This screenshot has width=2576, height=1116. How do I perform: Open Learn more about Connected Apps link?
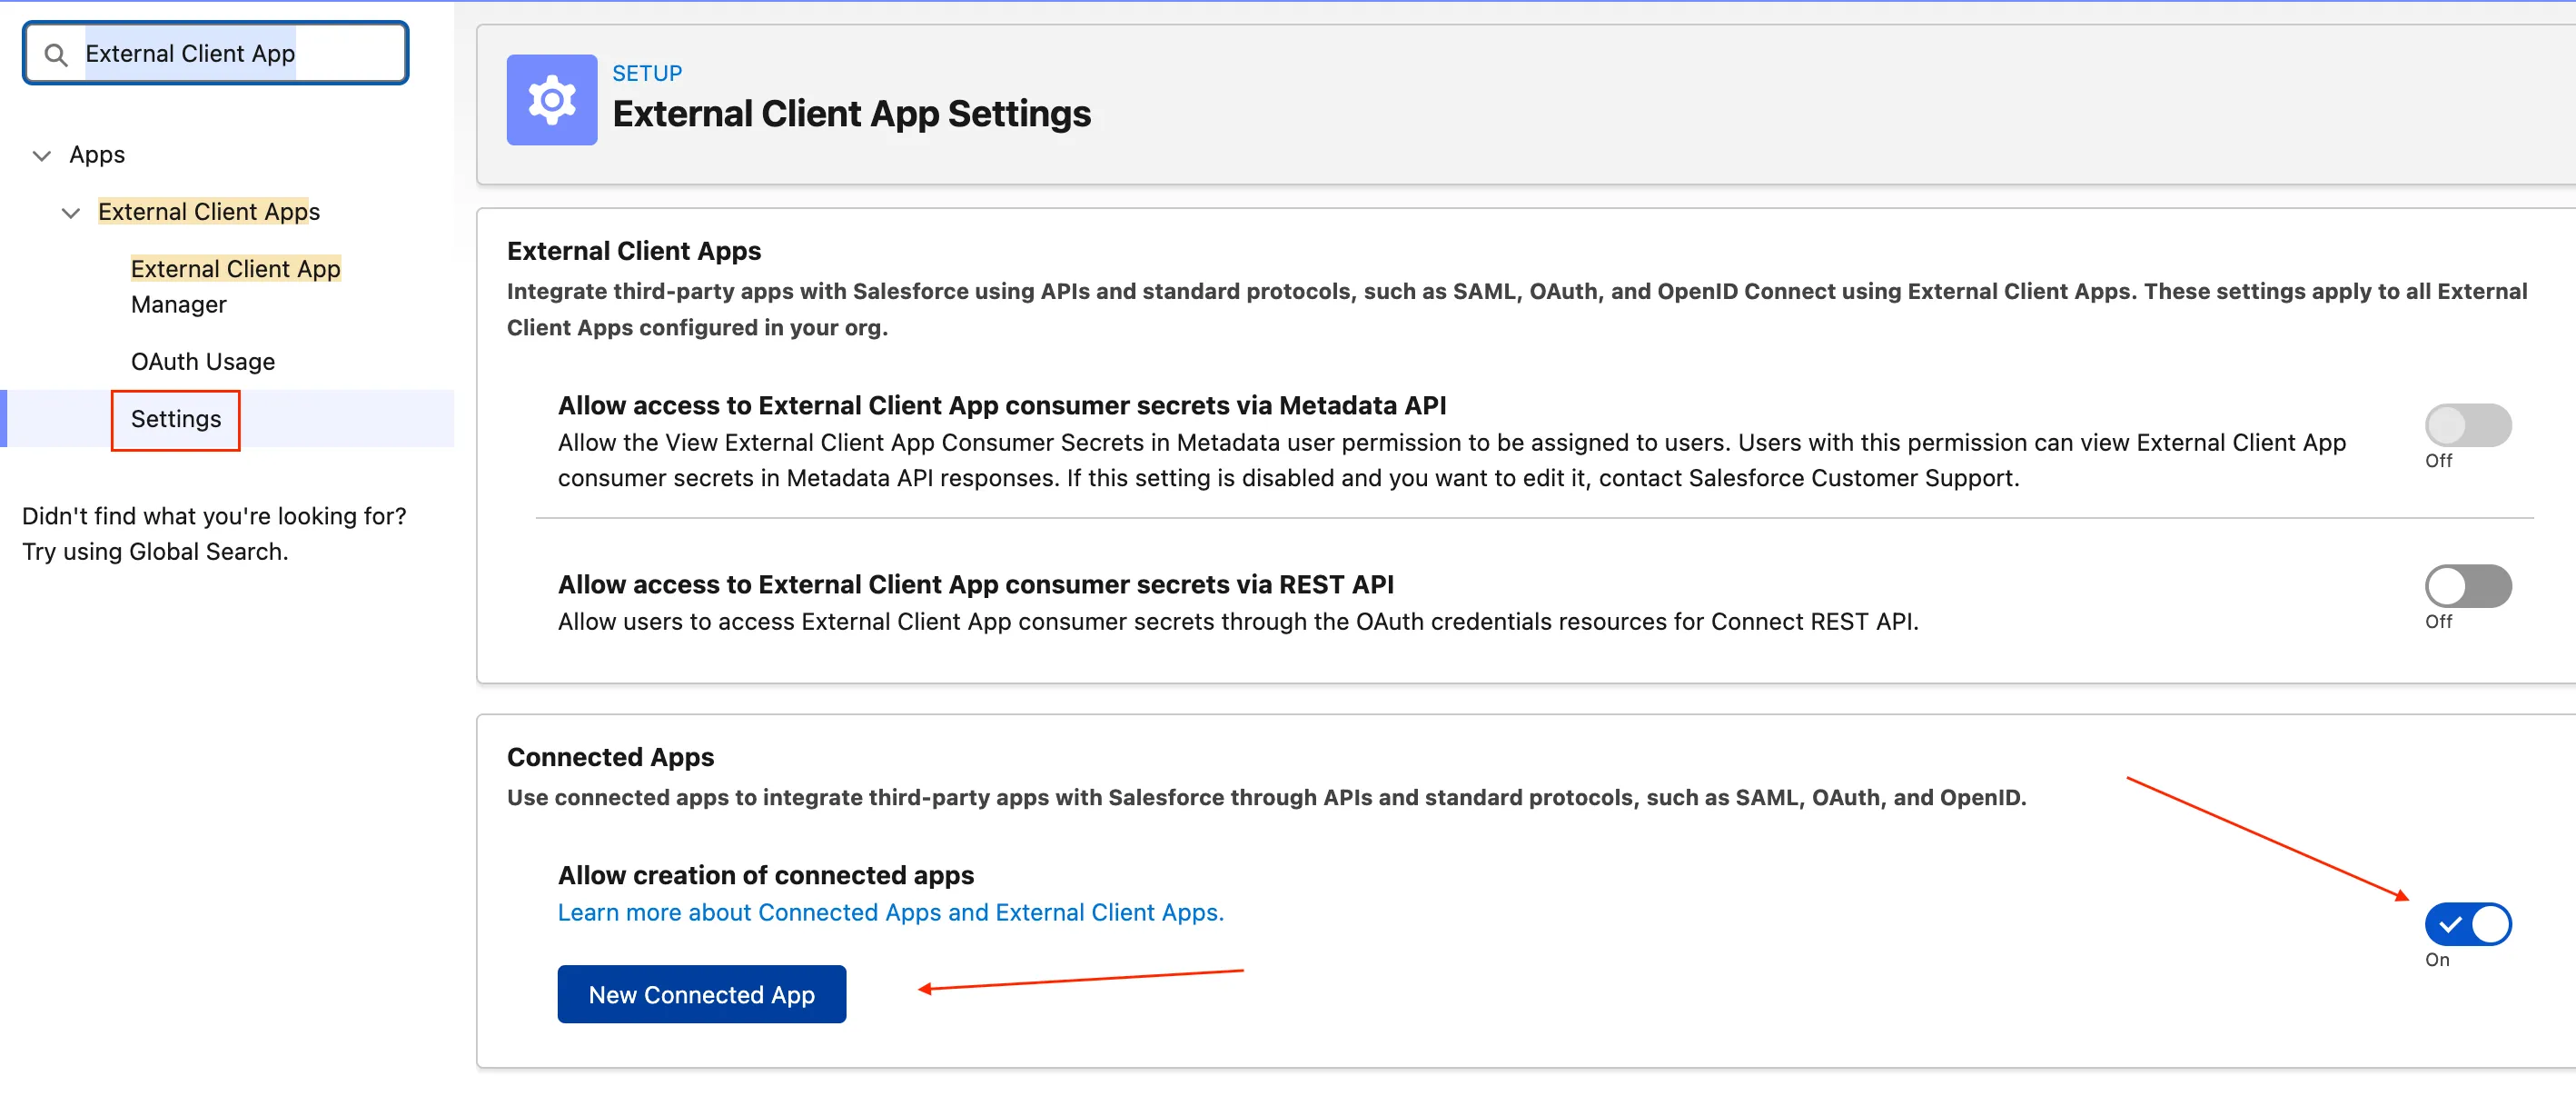pyautogui.click(x=890, y=912)
